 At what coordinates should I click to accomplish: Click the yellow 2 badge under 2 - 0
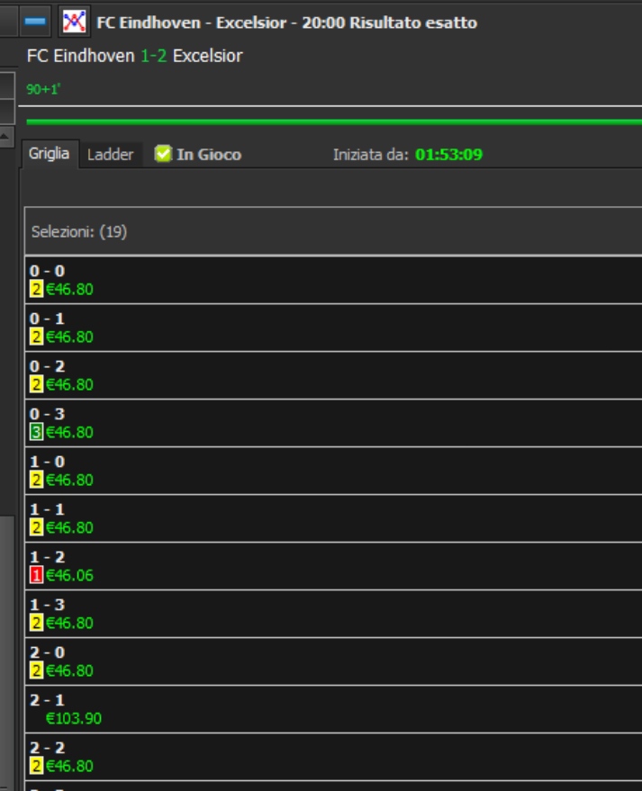[x=36, y=670]
